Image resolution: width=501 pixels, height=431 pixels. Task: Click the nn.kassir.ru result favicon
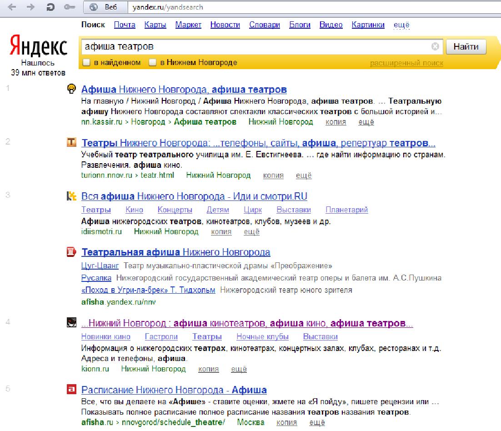(x=71, y=89)
